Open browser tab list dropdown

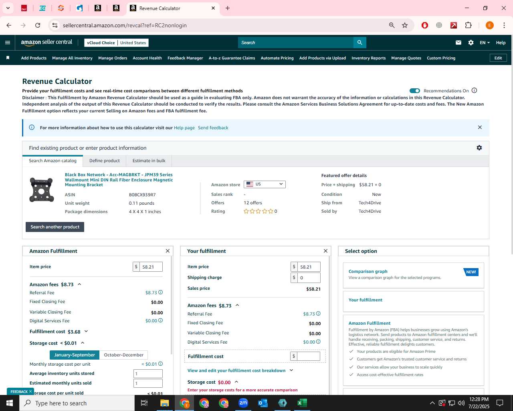click(x=8, y=8)
